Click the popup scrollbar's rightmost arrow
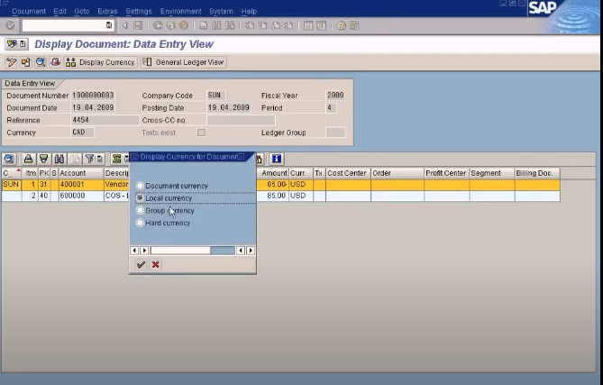Viewport: 603px width, 385px height. tap(251, 251)
